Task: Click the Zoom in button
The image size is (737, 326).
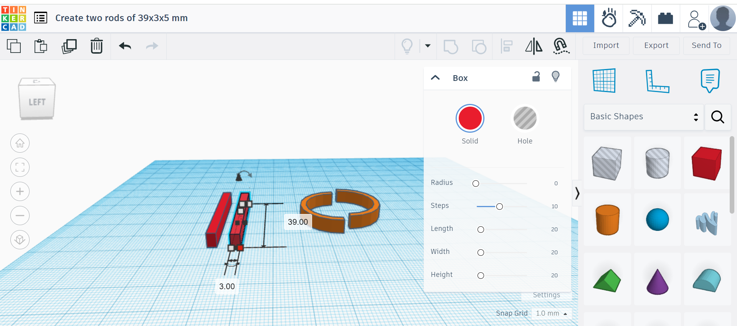Action: pos(20,191)
